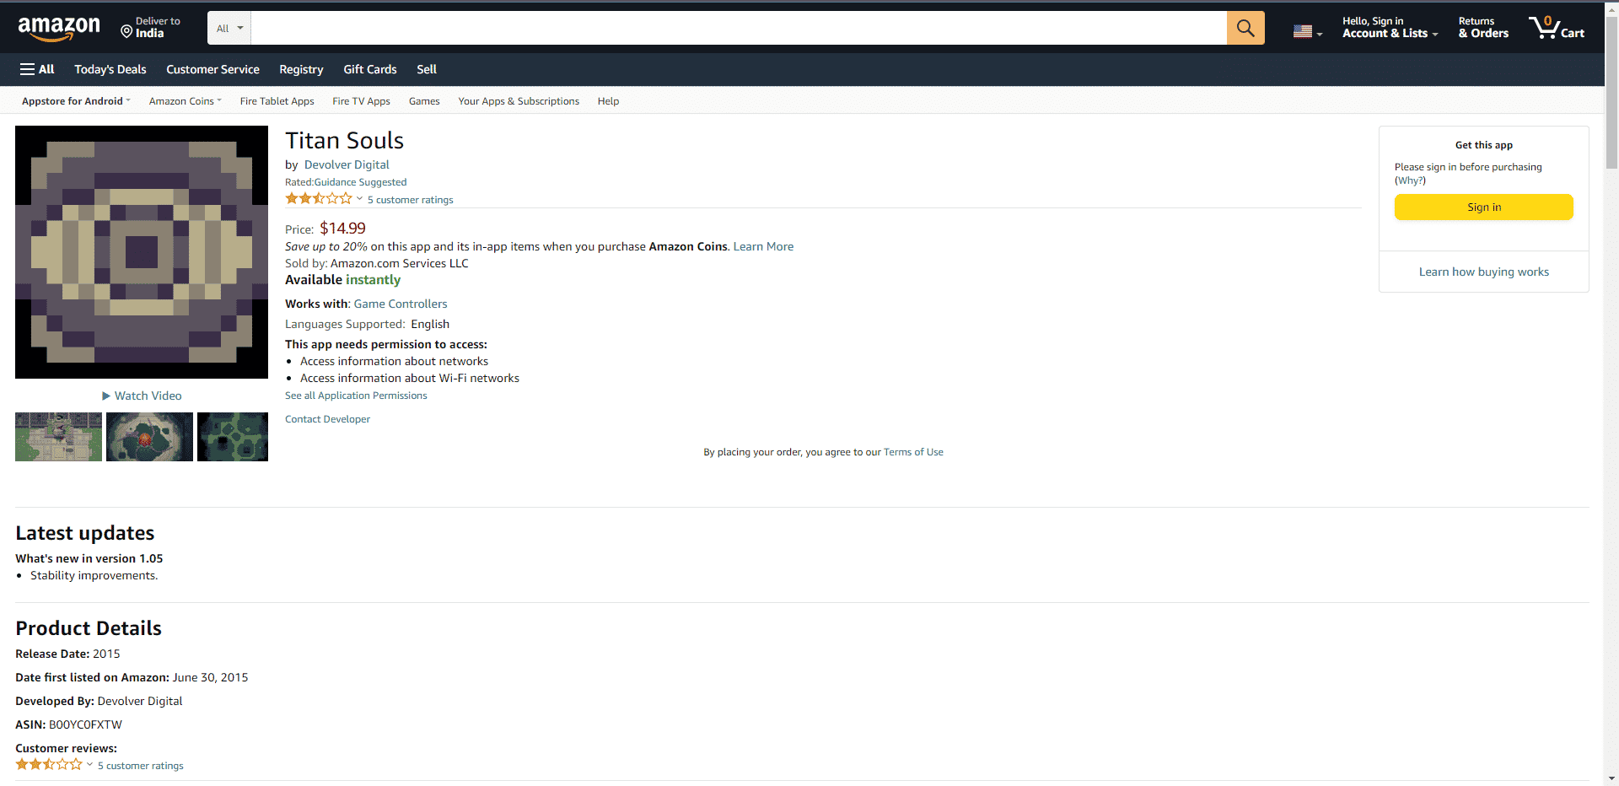Click the scrollbar down arrow
The height and width of the screenshot is (786, 1619).
(x=1611, y=778)
